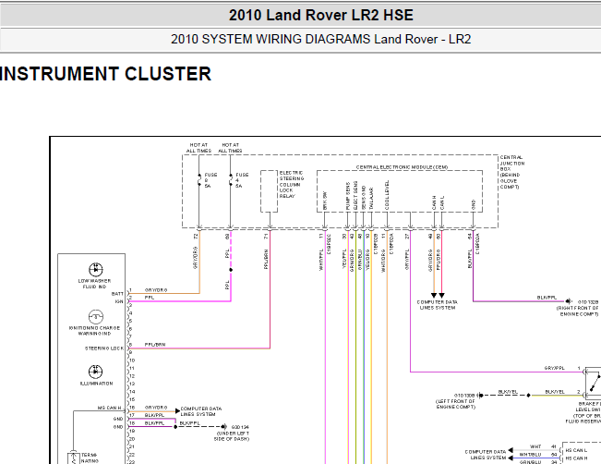Click Computer Data Lines System near HS CAN wires
This screenshot has width=601, height=464.
coord(486,455)
